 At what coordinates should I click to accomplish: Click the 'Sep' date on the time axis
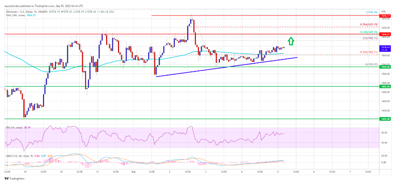133,172
